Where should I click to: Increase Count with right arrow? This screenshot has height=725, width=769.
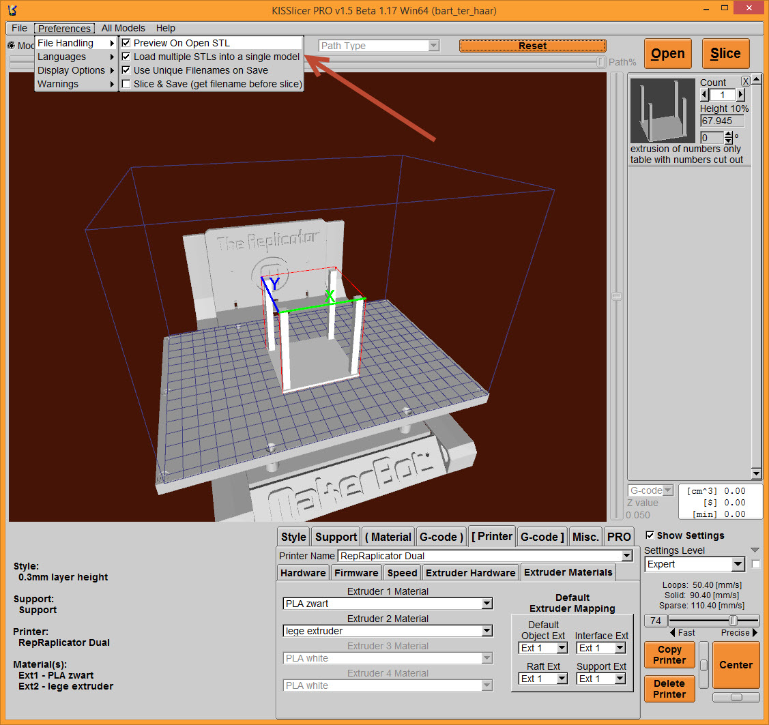click(740, 95)
